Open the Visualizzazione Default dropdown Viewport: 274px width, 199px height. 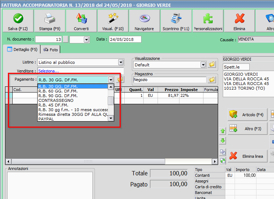[x=203, y=65]
